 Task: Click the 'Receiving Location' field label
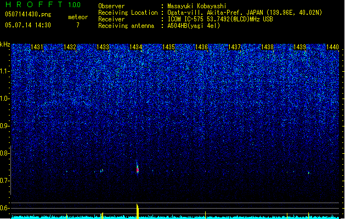click(x=128, y=13)
